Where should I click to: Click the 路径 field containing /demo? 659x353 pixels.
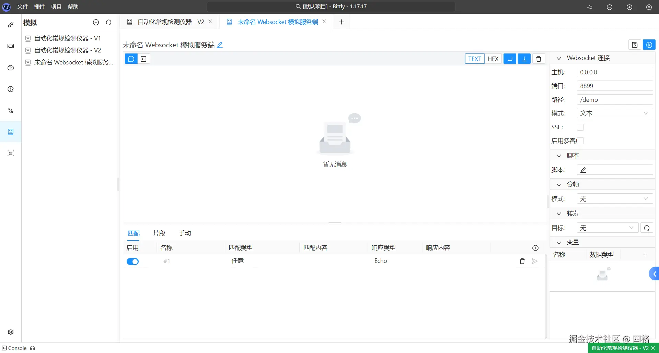pos(615,100)
